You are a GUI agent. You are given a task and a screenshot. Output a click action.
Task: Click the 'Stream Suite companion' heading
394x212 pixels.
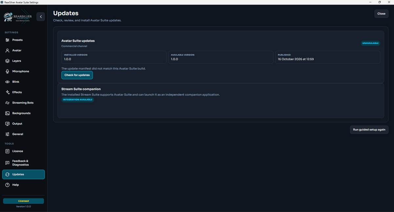point(81,89)
